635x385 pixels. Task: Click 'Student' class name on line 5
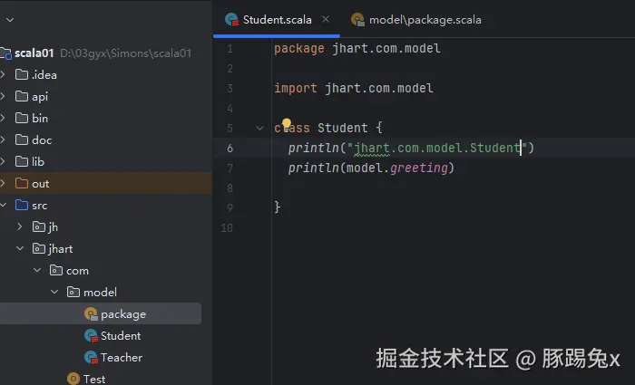pos(343,129)
